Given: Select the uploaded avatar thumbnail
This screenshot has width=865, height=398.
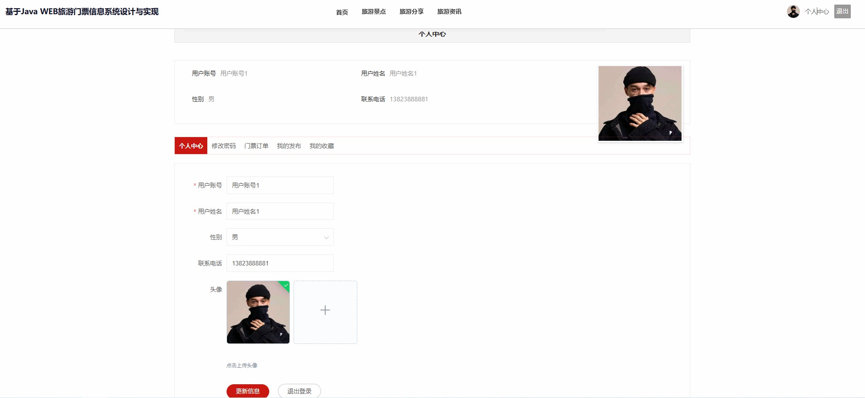Looking at the screenshot, I should point(258,312).
